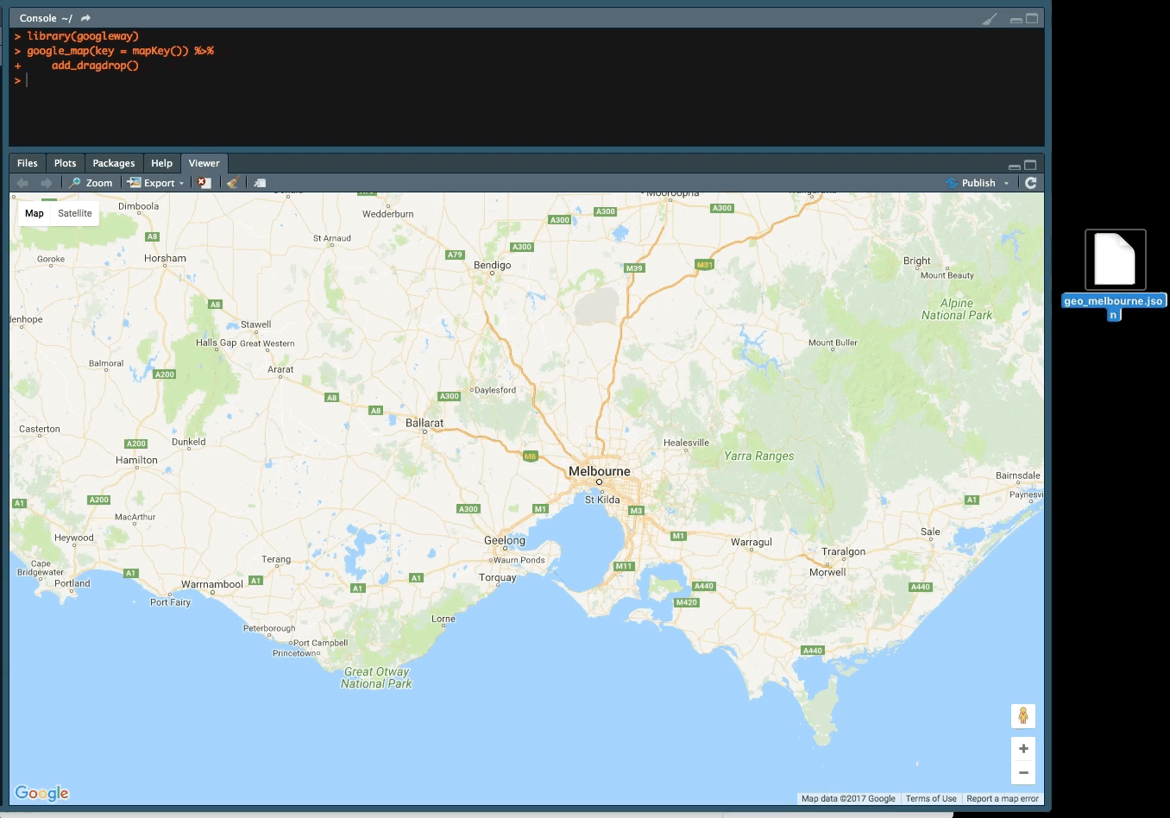Zoom out the map with minus button
Screen dimensions: 1170x818
(x=1023, y=772)
